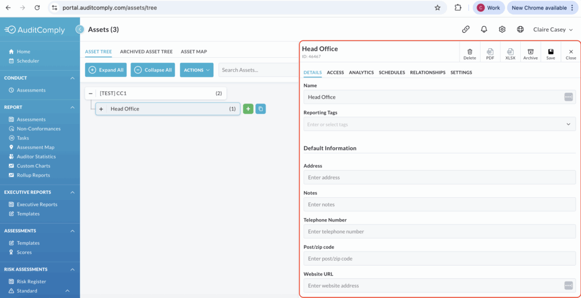Open the settings gear icon
This screenshot has height=298, width=581.
click(502, 29)
